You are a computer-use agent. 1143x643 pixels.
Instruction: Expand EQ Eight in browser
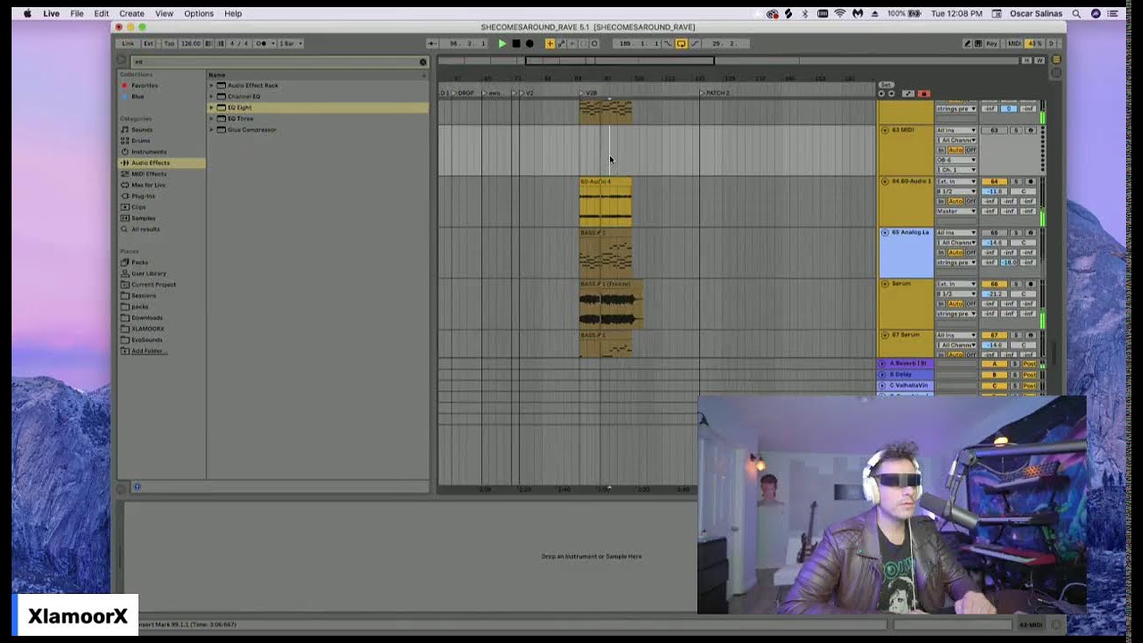(212, 107)
